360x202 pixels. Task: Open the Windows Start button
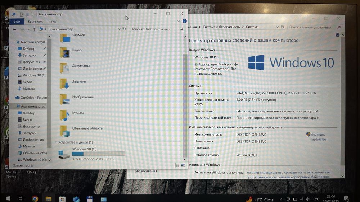click(x=8, y=198)
